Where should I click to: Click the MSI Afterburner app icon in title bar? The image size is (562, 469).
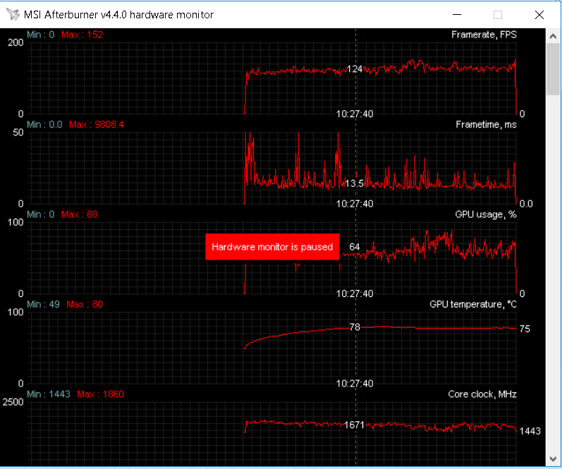point(13,14)
